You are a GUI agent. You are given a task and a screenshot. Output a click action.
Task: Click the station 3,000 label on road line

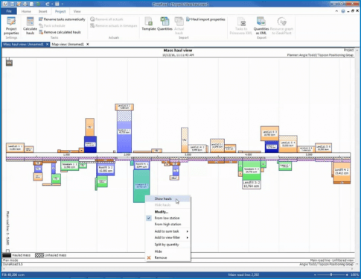pos(188,154)
